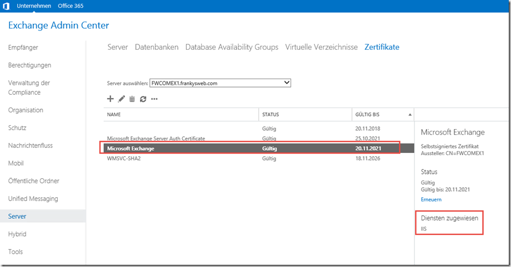Select unnamed certificate valid until 20.11.2018
Screen dimensions: 511x267
point(259,129)
